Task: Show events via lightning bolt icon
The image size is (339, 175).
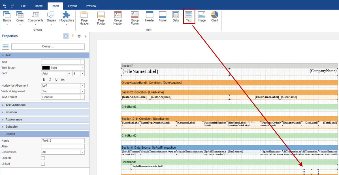Action: [72, 36]
